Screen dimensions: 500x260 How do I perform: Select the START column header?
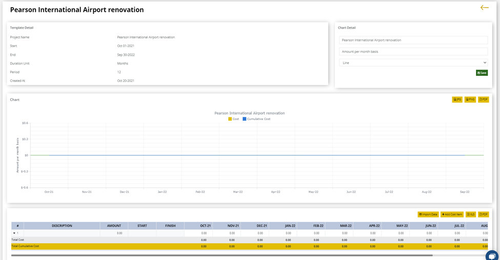[x=142, y=226]
